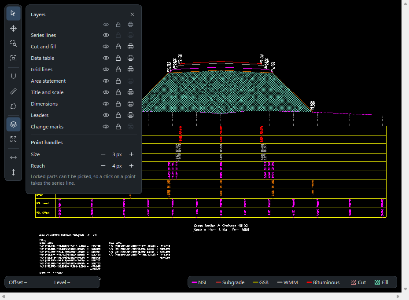Select the vertical stretch arrow tool
The width and height of the screenshot is (409, 300).
click(x=13, y=172)
